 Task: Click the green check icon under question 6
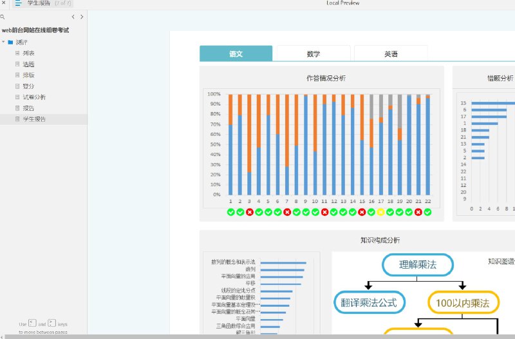277,213
